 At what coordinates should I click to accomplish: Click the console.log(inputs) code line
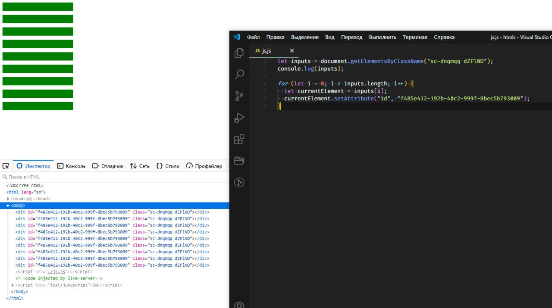click(x=310, y=68)
